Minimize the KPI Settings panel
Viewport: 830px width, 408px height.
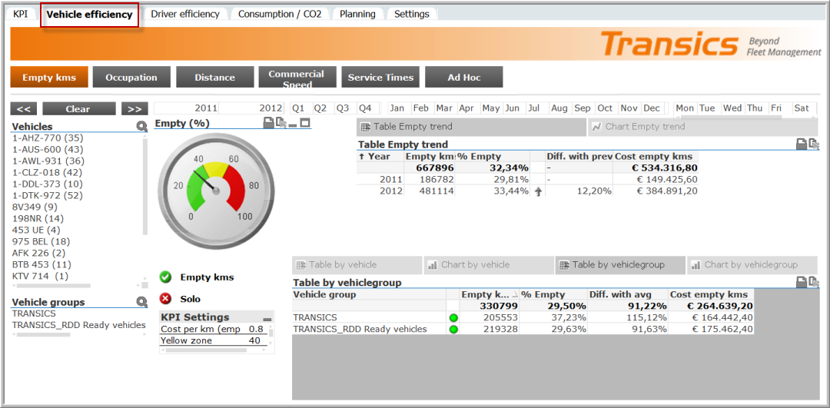[x=267, y=318]
